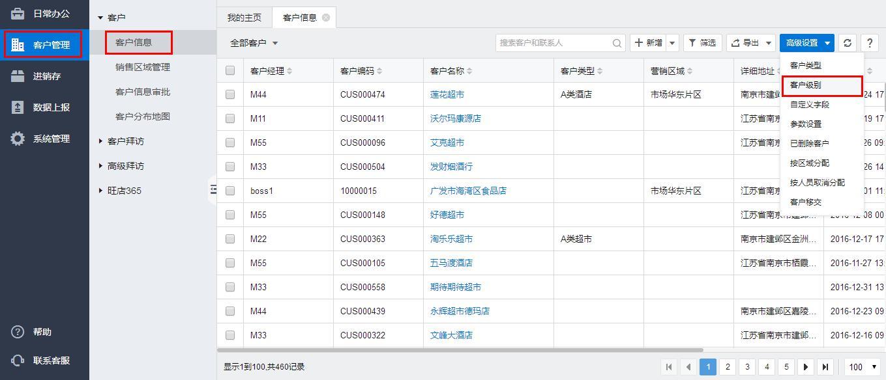Check the row for 莲花超市

(230, 94)
